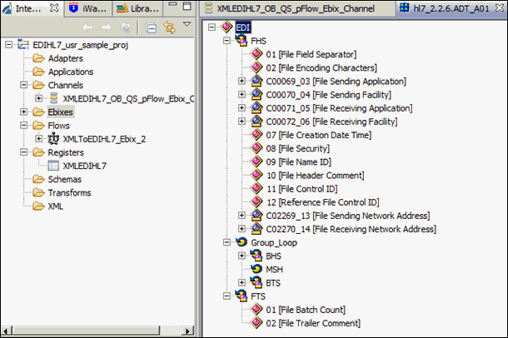Click the Up/Home toolbar icon beside the arrows

[x=126, y=27]
